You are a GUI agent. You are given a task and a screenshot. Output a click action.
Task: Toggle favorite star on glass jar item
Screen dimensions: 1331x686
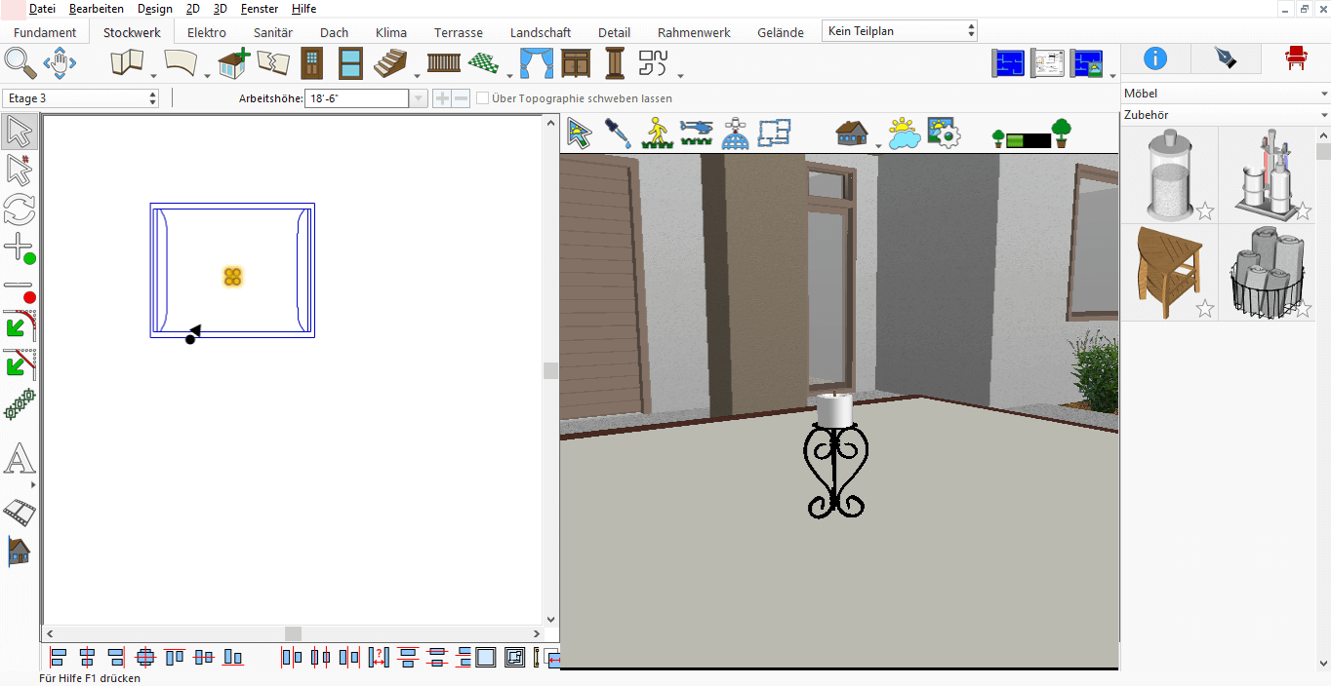pyautogui.click(x=1205, y=211)
